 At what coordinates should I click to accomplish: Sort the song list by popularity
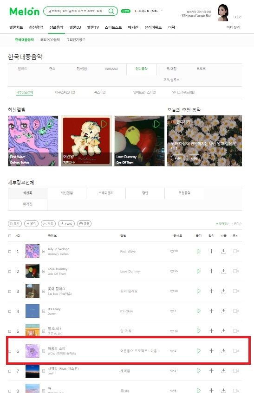[x=237, y=224]
